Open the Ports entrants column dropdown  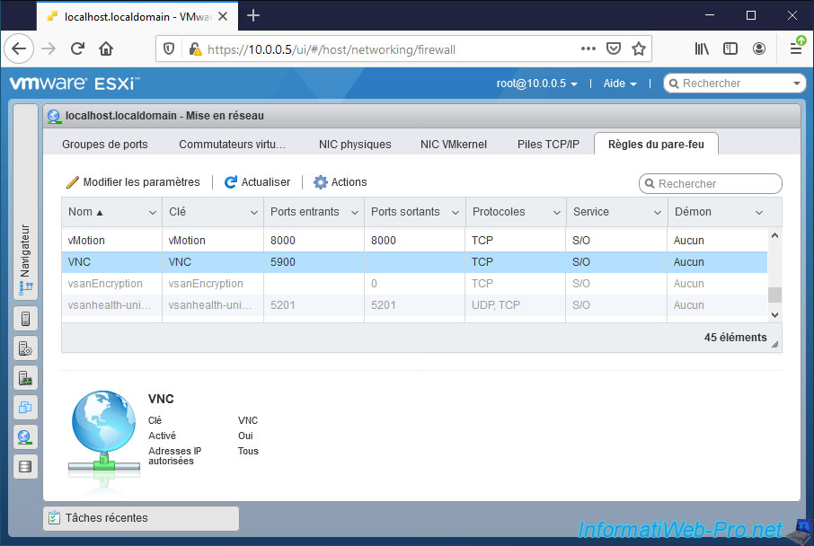pos(353,213)
